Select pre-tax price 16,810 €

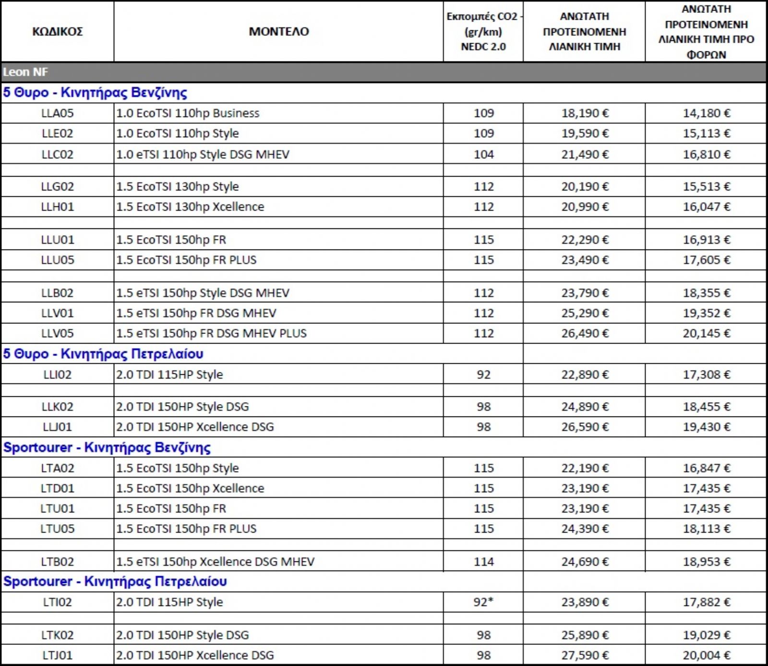click(x=706, y=155)
